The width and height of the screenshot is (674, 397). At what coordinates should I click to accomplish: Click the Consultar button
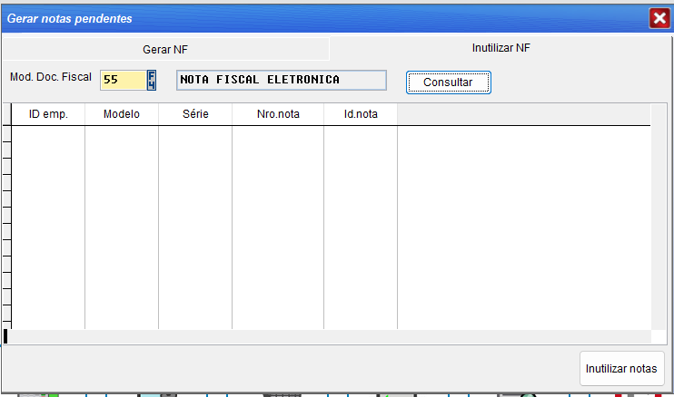click(449, 82)
